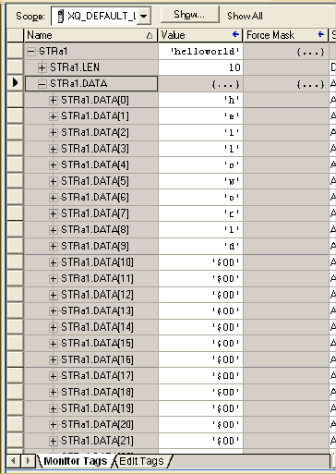Click the Force Mask column arrow icon
336x474 pixels.
pos(321,34)
